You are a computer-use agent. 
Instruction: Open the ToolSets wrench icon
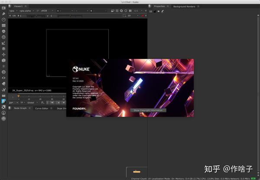tap(3, 90)
